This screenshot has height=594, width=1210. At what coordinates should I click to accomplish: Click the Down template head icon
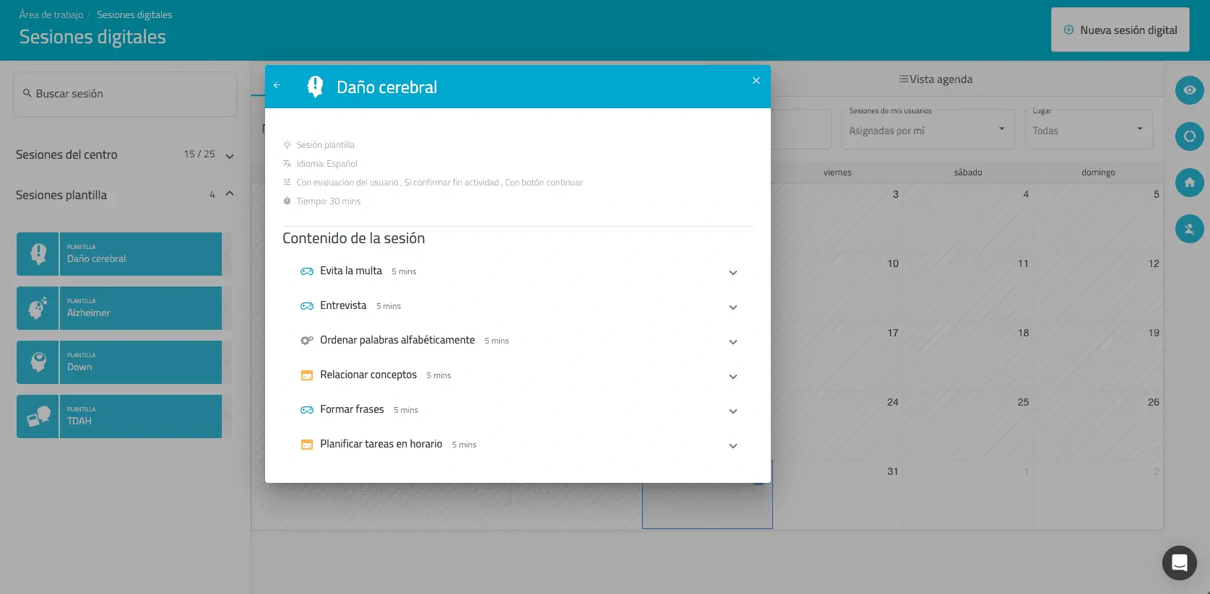pos(38,362)
